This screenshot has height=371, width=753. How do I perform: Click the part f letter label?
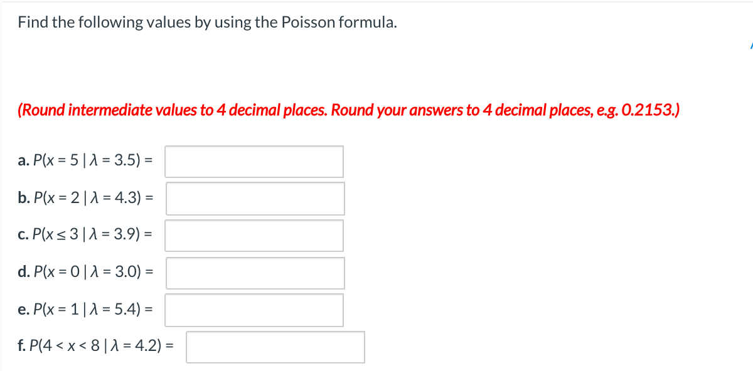tap(23, 345)
